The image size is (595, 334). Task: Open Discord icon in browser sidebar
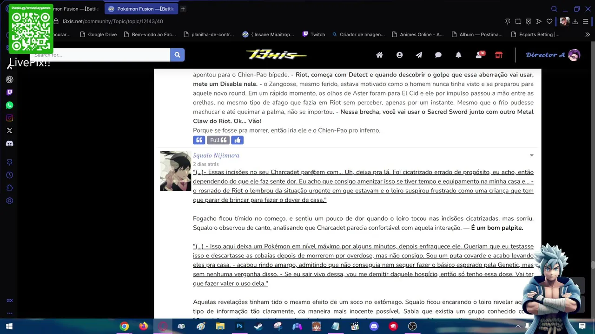[x=9, y=144]
